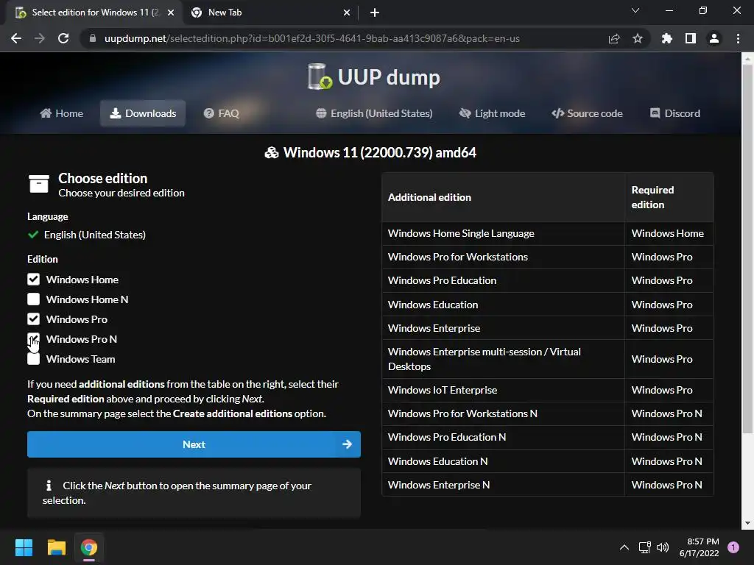Click 'Windows Enterprise' table cell

[x=503, y=328]
